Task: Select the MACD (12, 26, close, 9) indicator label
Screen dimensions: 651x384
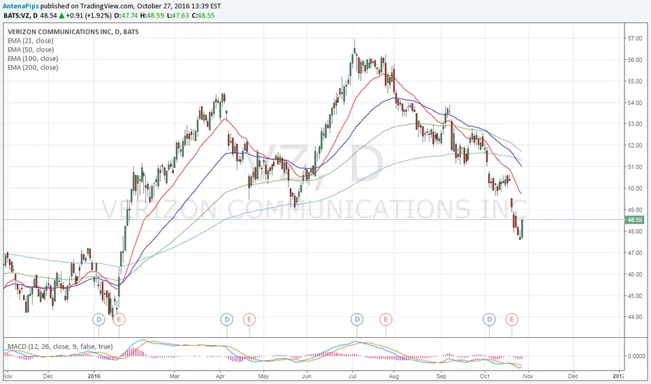Action: [60, 346]
